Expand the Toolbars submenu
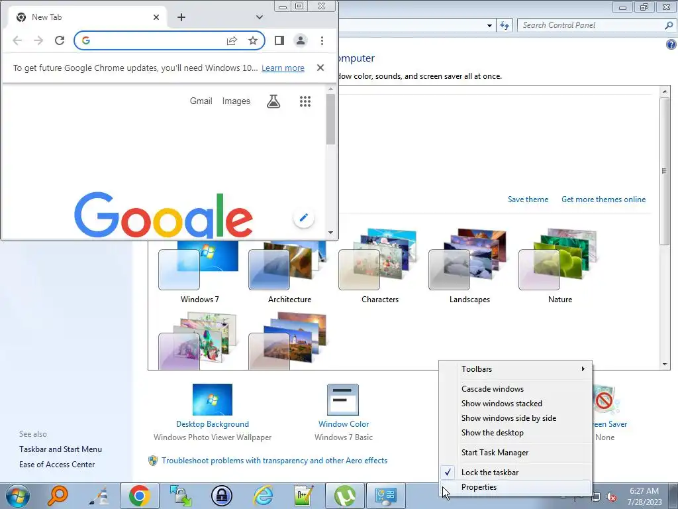This screenshot has height=509, width=678. point(515,369)
